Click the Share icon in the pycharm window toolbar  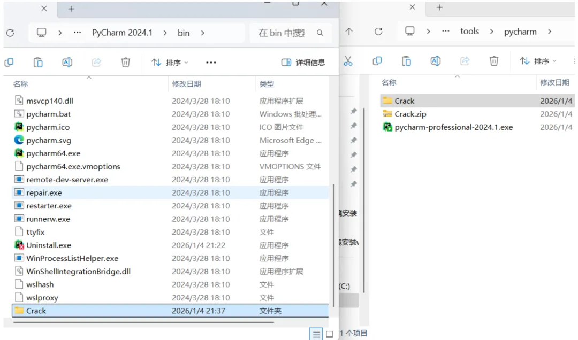[465, 61]
